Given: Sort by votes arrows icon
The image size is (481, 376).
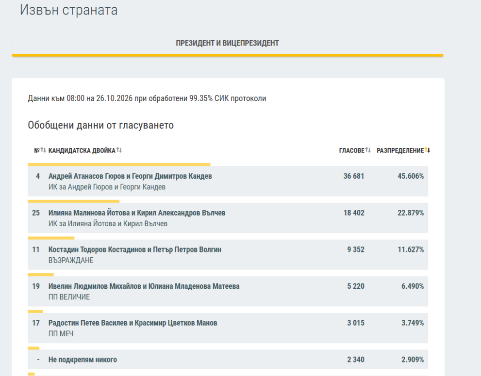Looking at the screenshot, I should tap(368, 150).
